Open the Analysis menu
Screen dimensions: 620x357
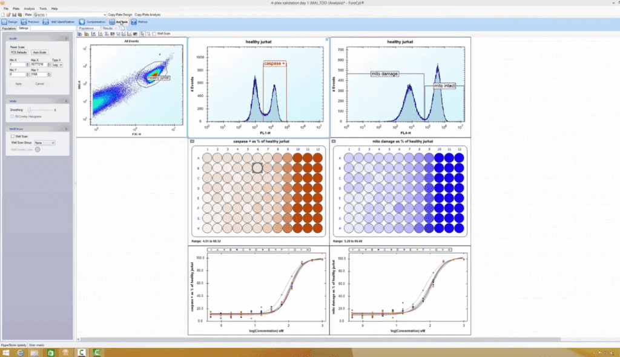coord(29,8)
